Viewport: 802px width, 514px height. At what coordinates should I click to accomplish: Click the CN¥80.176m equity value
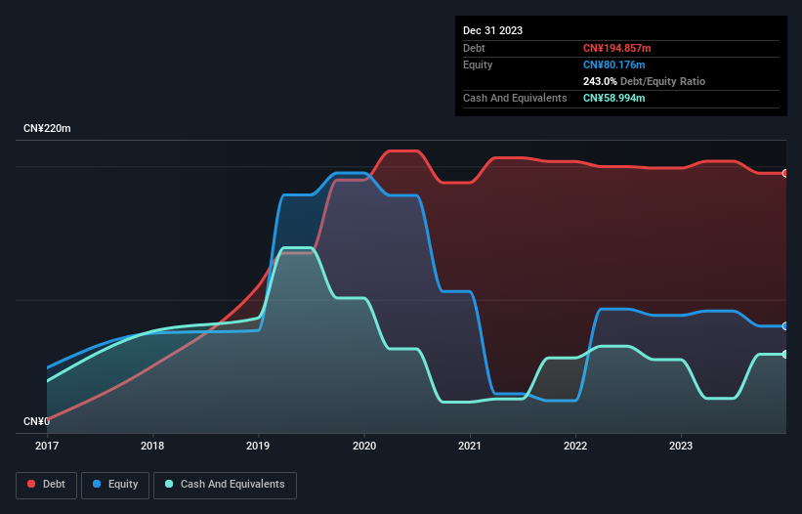613,64
